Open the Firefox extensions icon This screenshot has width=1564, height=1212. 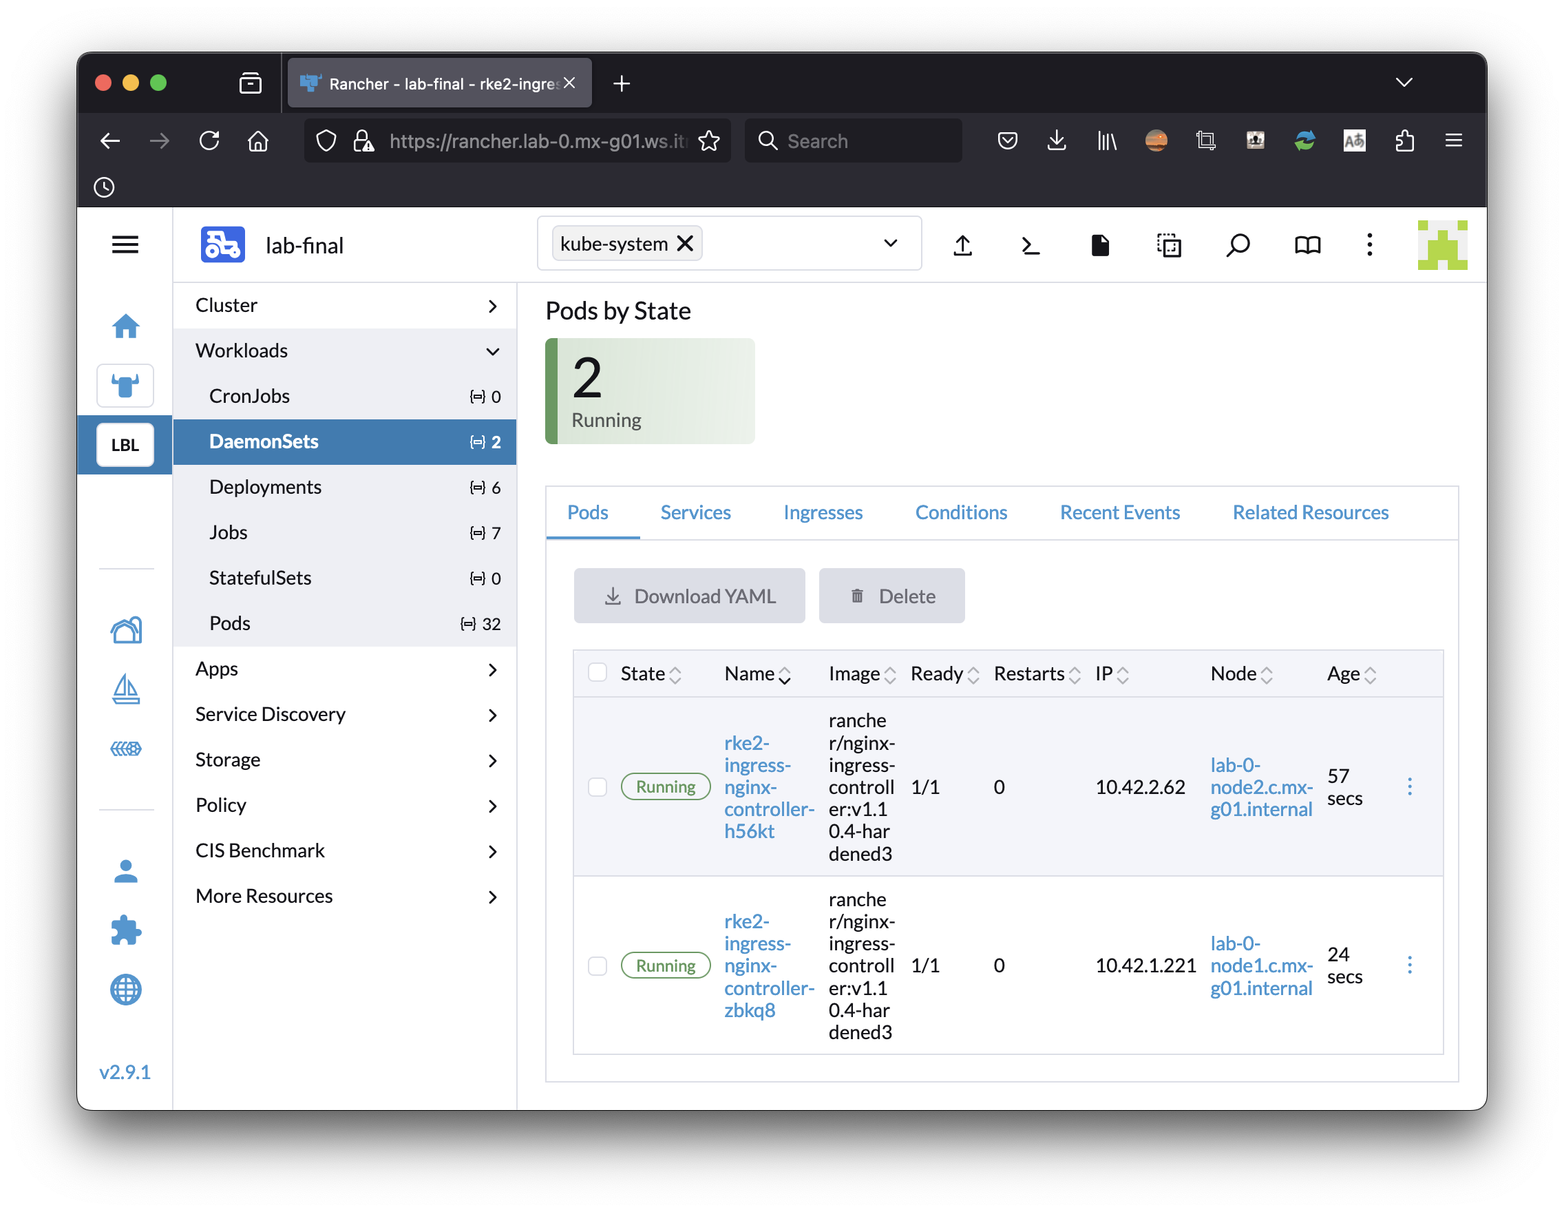pos(1404,141)
